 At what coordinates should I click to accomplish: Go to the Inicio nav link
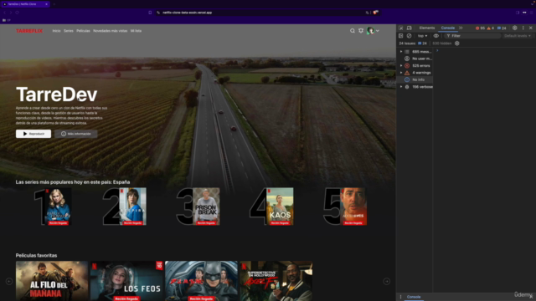(x=56, y=31)
